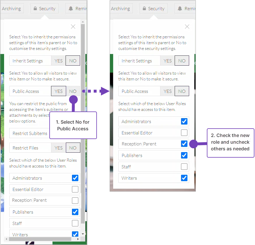Click the horizontal scroll left arrow
This screenshot has width=255, height=245.
(x=6, y=239)
